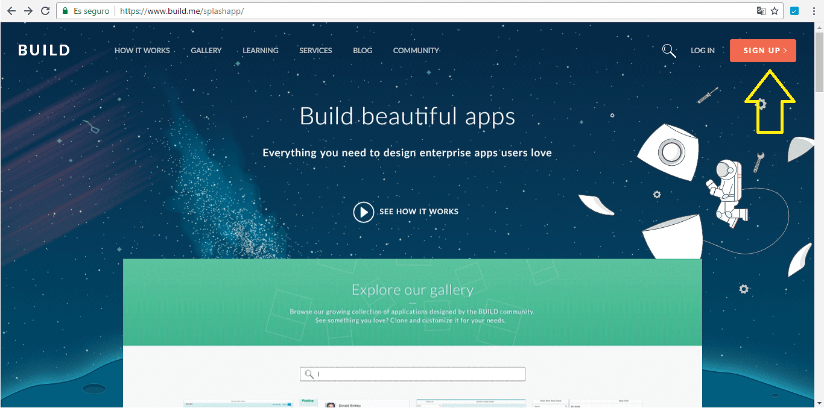Select Services in the navigation bar

pyautogui.click(x=315, y=51)
